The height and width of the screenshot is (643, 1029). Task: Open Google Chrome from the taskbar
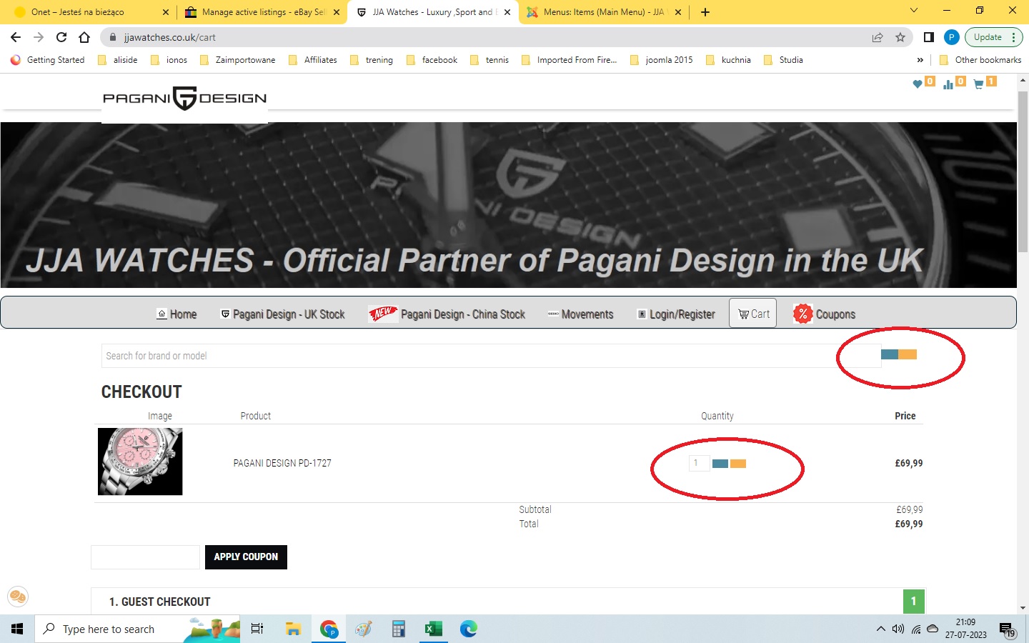click(329, 629)
